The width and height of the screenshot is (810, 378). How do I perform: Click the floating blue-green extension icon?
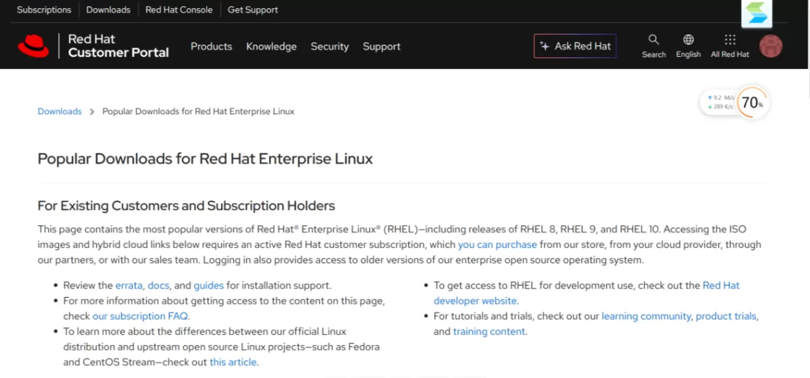coord(756,14)
